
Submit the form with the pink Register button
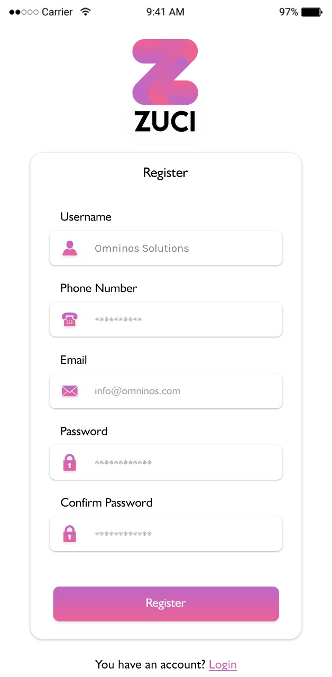[x=166, y=603]
